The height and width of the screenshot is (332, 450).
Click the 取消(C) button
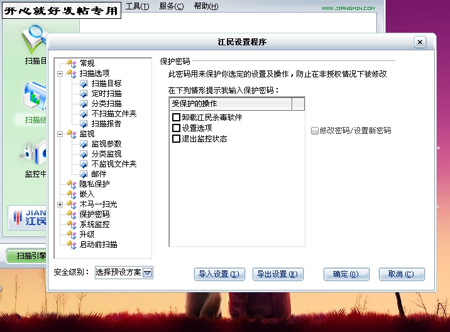coord(401,274)
